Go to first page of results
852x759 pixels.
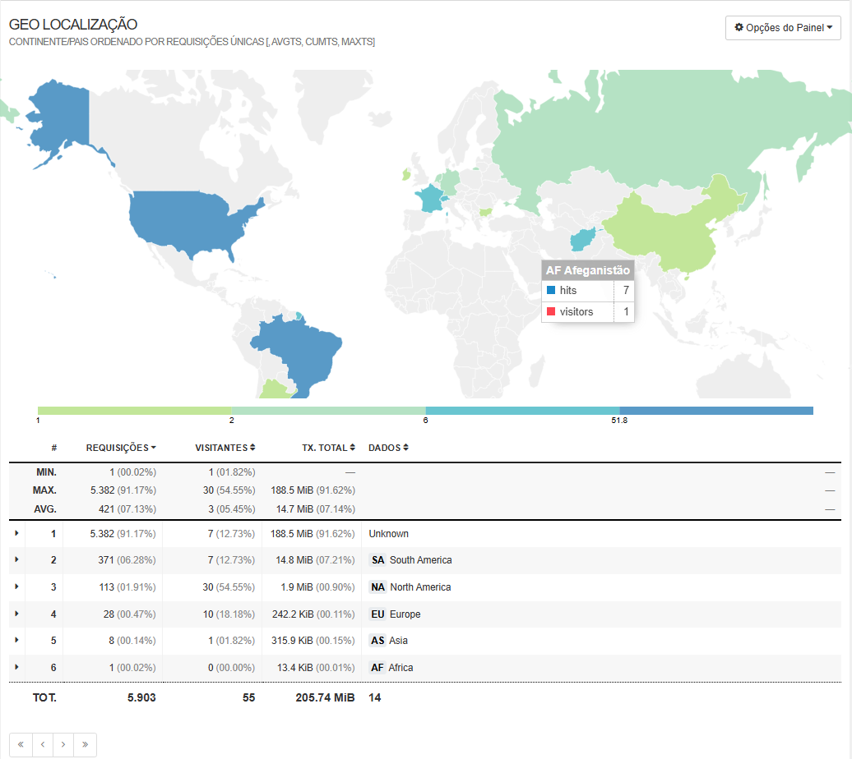pyautogui.click(x=21, y=745)
